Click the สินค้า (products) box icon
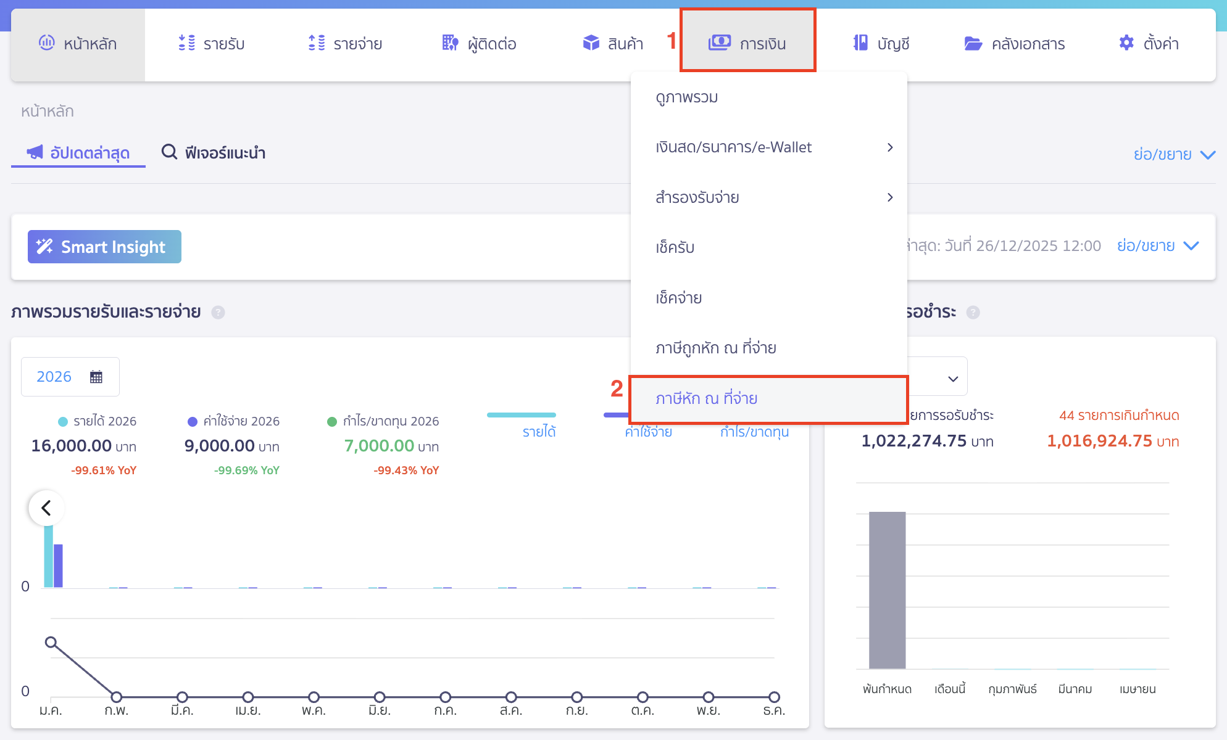 [591, 43]
